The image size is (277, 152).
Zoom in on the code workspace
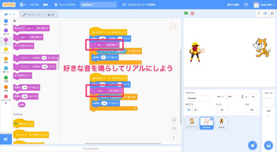click(174, 120)
